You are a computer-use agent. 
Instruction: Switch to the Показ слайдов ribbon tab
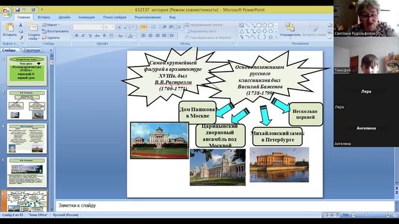coord(115,17)
